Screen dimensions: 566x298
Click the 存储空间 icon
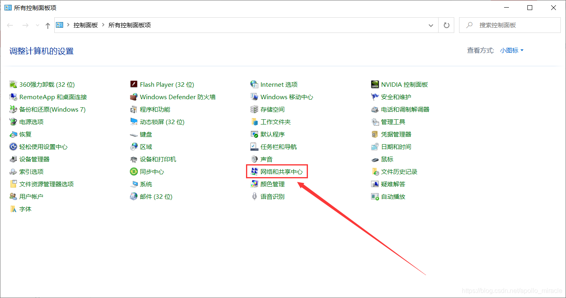(254, 109)
